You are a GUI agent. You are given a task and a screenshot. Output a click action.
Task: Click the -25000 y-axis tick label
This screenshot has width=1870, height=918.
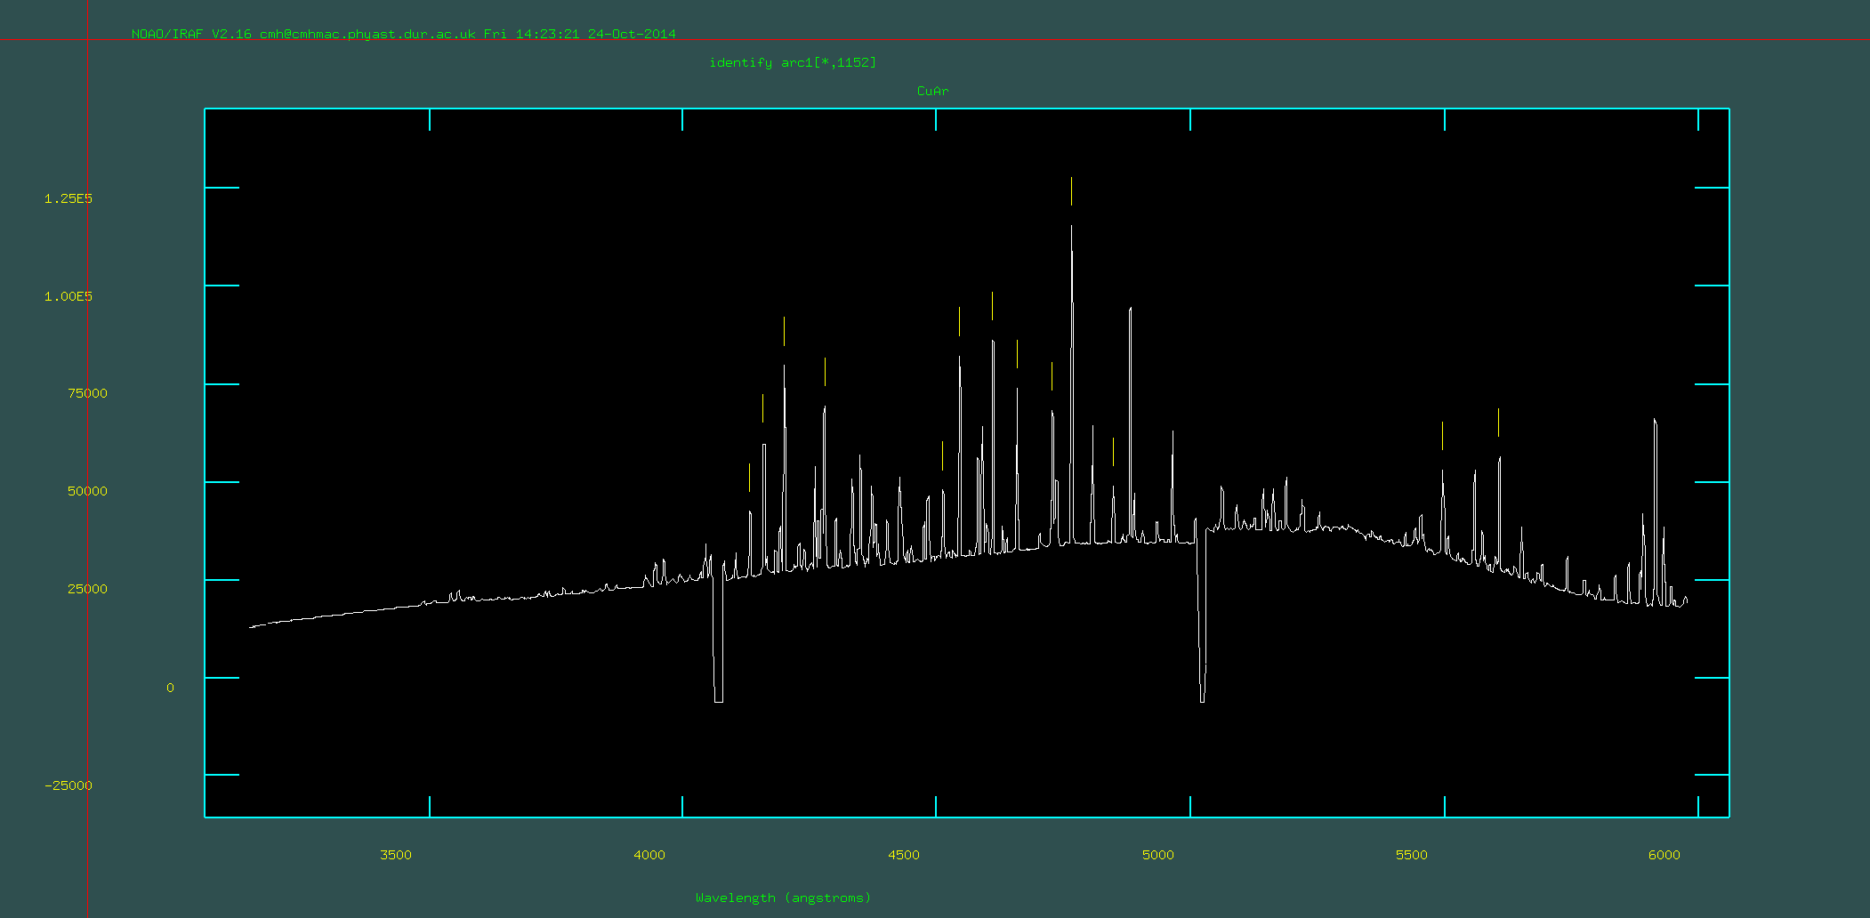click(70, 785)
